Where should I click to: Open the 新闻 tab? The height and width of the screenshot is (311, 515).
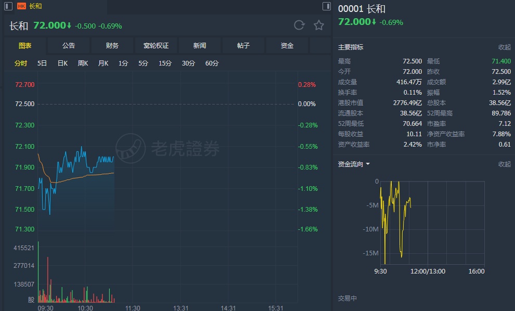point(200,46)
